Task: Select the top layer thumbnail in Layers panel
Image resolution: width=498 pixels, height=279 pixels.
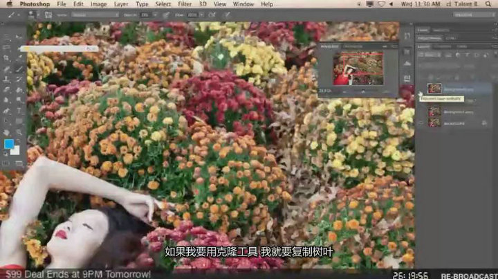Action: 434,89
